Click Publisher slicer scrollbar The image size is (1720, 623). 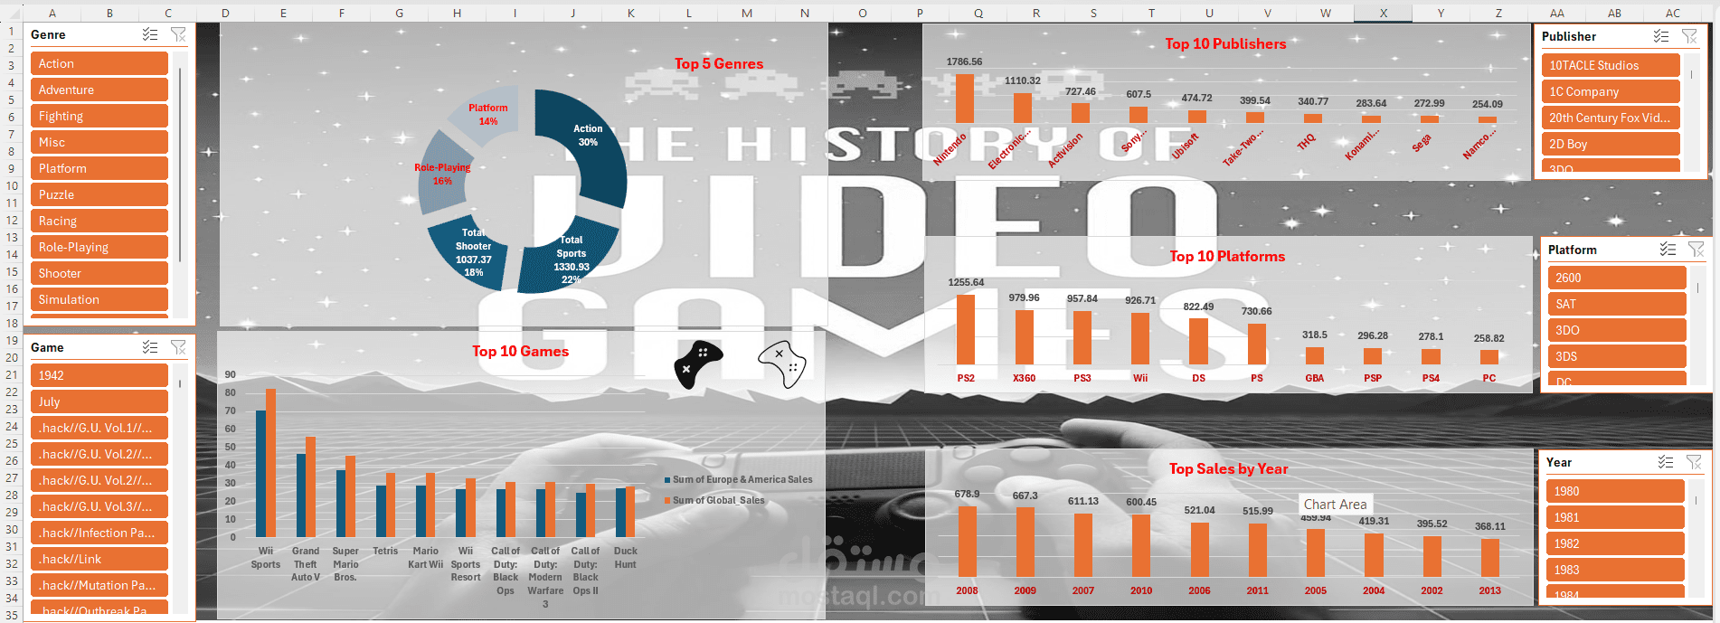(1692, 74)
